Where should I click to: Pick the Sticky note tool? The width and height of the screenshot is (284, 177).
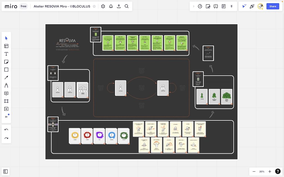click(x=6, y=62)
